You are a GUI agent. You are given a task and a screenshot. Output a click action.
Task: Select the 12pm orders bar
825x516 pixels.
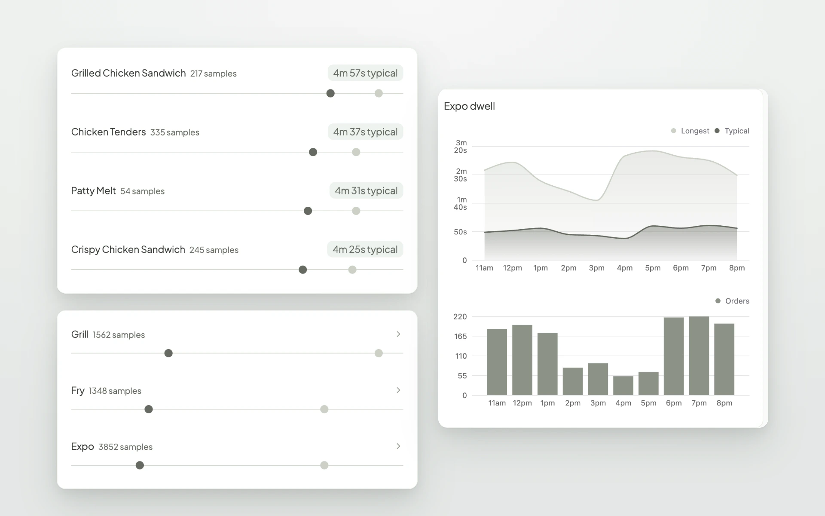(522, 360)
